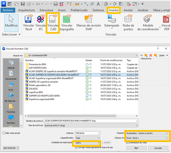The height and width of the screenshot is (153, 171).
Task: Open Capas/Niveles dropdown set to Todo
Action: tap(87, 138)
